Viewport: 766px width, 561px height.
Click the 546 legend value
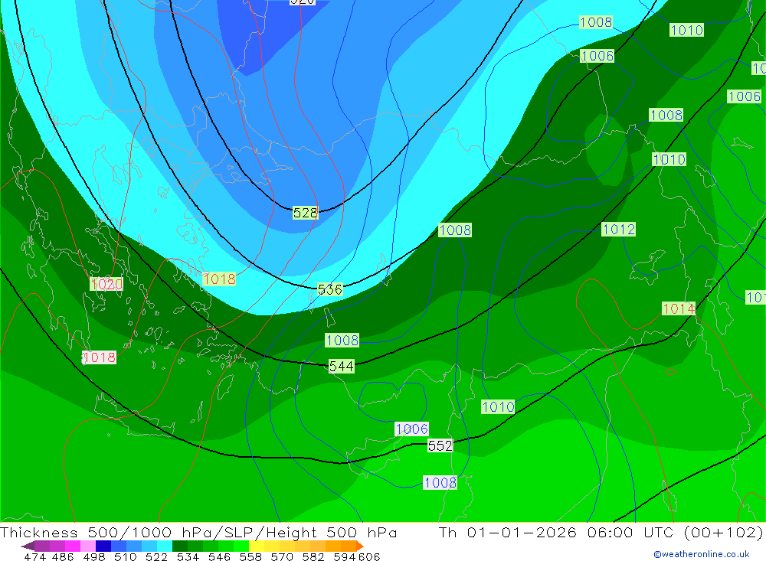(x=219, y=556)
